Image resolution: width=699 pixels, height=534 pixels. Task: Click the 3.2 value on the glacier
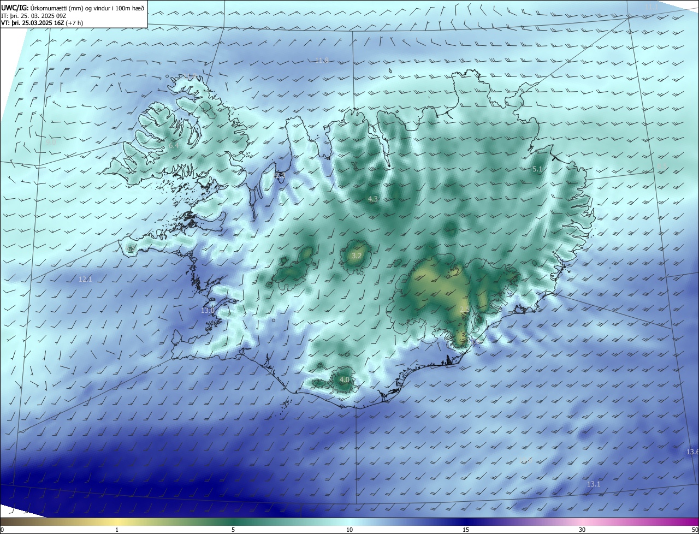pyautogui.click(x=357, y=256)
